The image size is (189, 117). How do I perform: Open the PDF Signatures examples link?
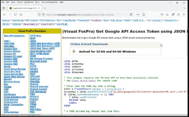pyautogui.click(x=38, y=92)
